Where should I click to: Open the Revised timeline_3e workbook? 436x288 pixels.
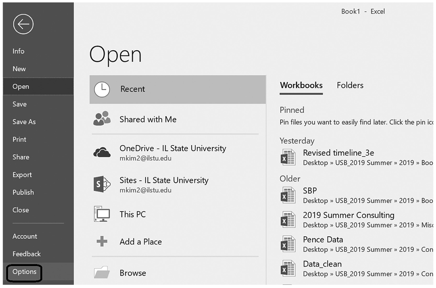[356, 157]
